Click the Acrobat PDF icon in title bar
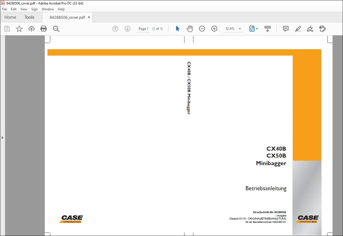343x236 pixels. [x=3, y=3]
